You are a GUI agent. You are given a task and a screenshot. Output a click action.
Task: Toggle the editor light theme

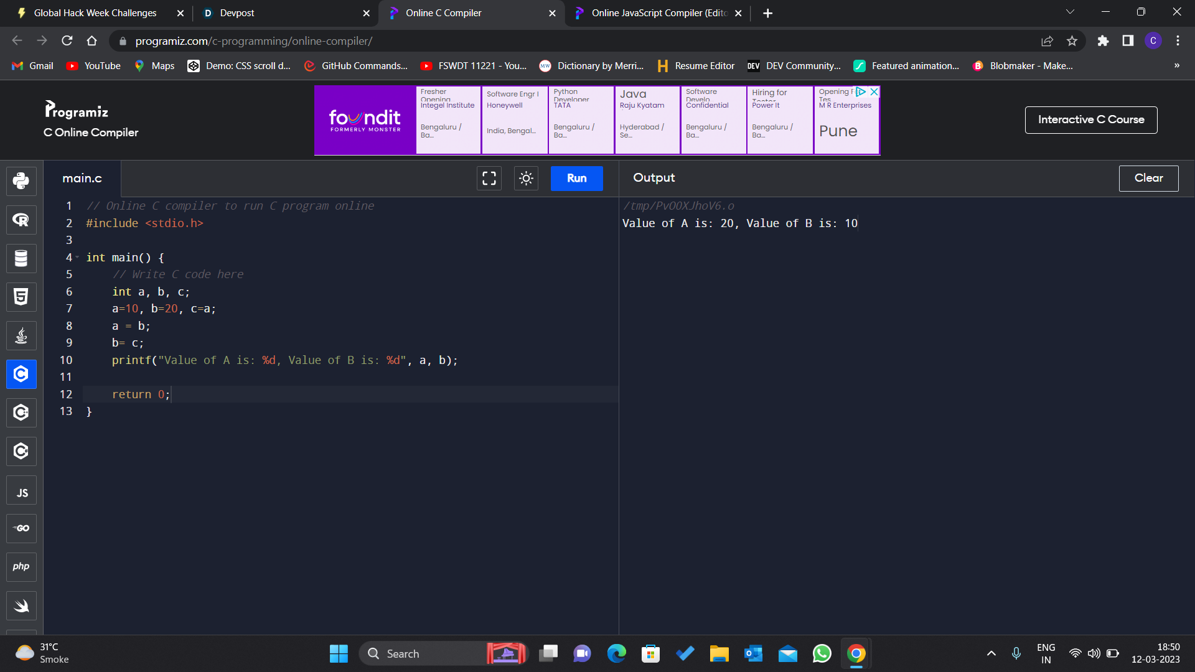pos(526,178)
